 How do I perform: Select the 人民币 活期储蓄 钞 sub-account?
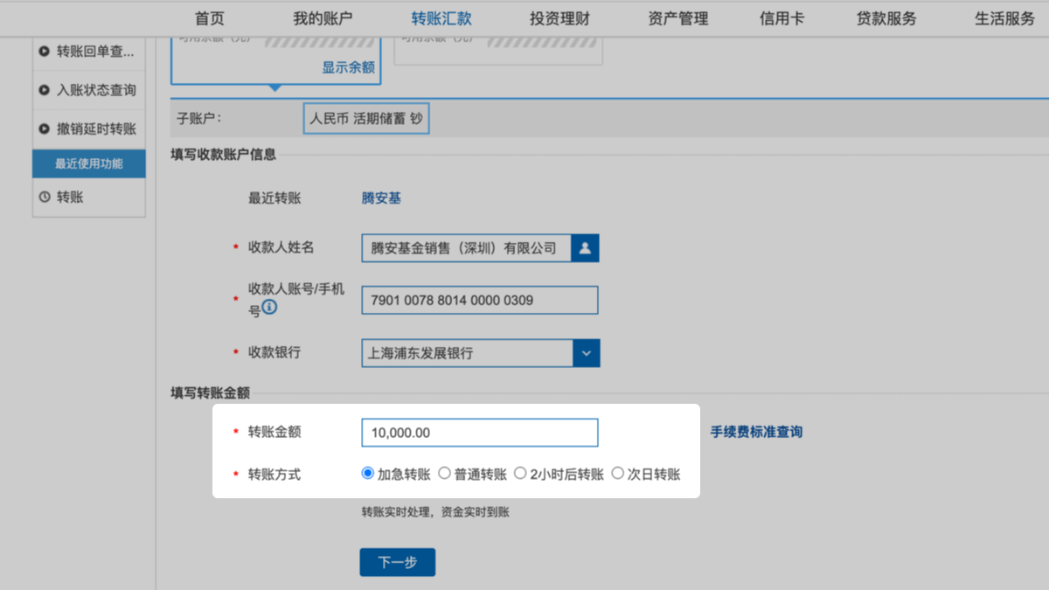[x=366, y=120]
